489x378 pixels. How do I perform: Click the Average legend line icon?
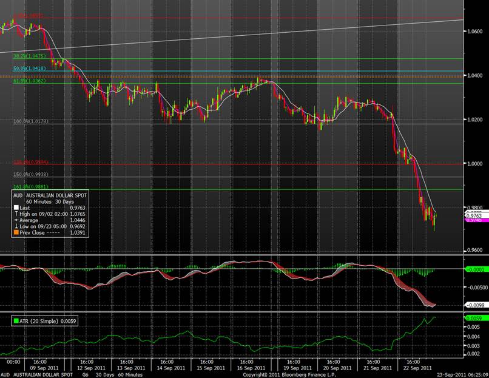coord(16,219)
